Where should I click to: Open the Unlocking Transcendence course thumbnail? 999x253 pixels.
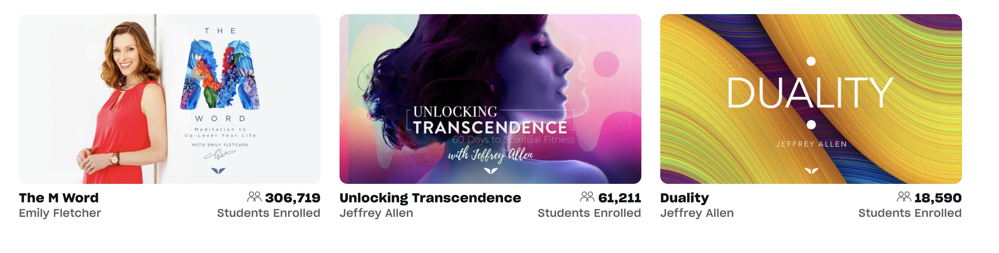490,99
